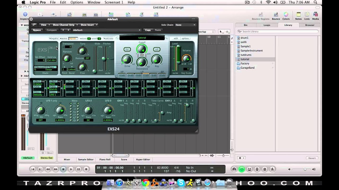Open the Side Chain None dropdown
The height and width of the screenshot is (190, 339).
(186, 25)
